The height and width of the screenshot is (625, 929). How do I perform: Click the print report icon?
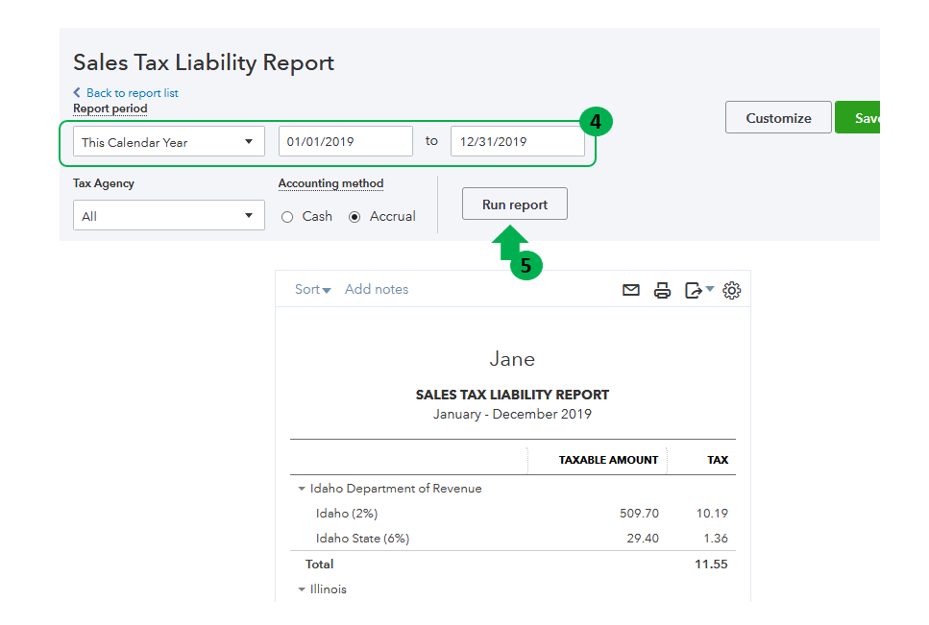click(x=662, y=290)
